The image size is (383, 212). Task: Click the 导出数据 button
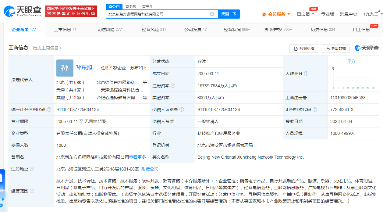(336, 49)
